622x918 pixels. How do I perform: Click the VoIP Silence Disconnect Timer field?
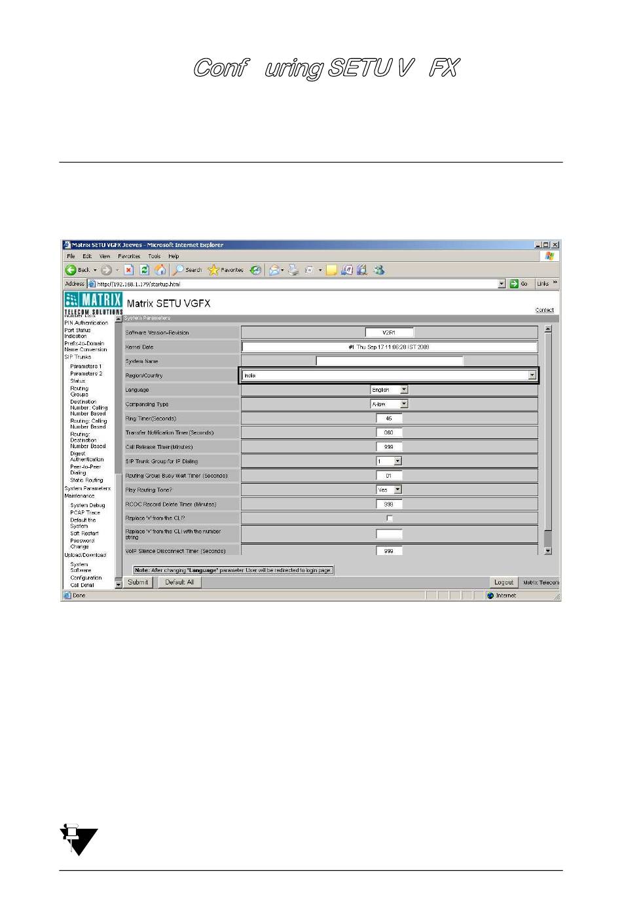click(x=389, y=551)
